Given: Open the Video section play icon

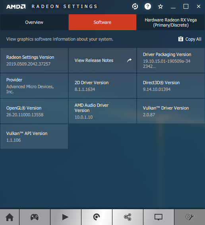Looking at the screenshot, I should point(66,217).
